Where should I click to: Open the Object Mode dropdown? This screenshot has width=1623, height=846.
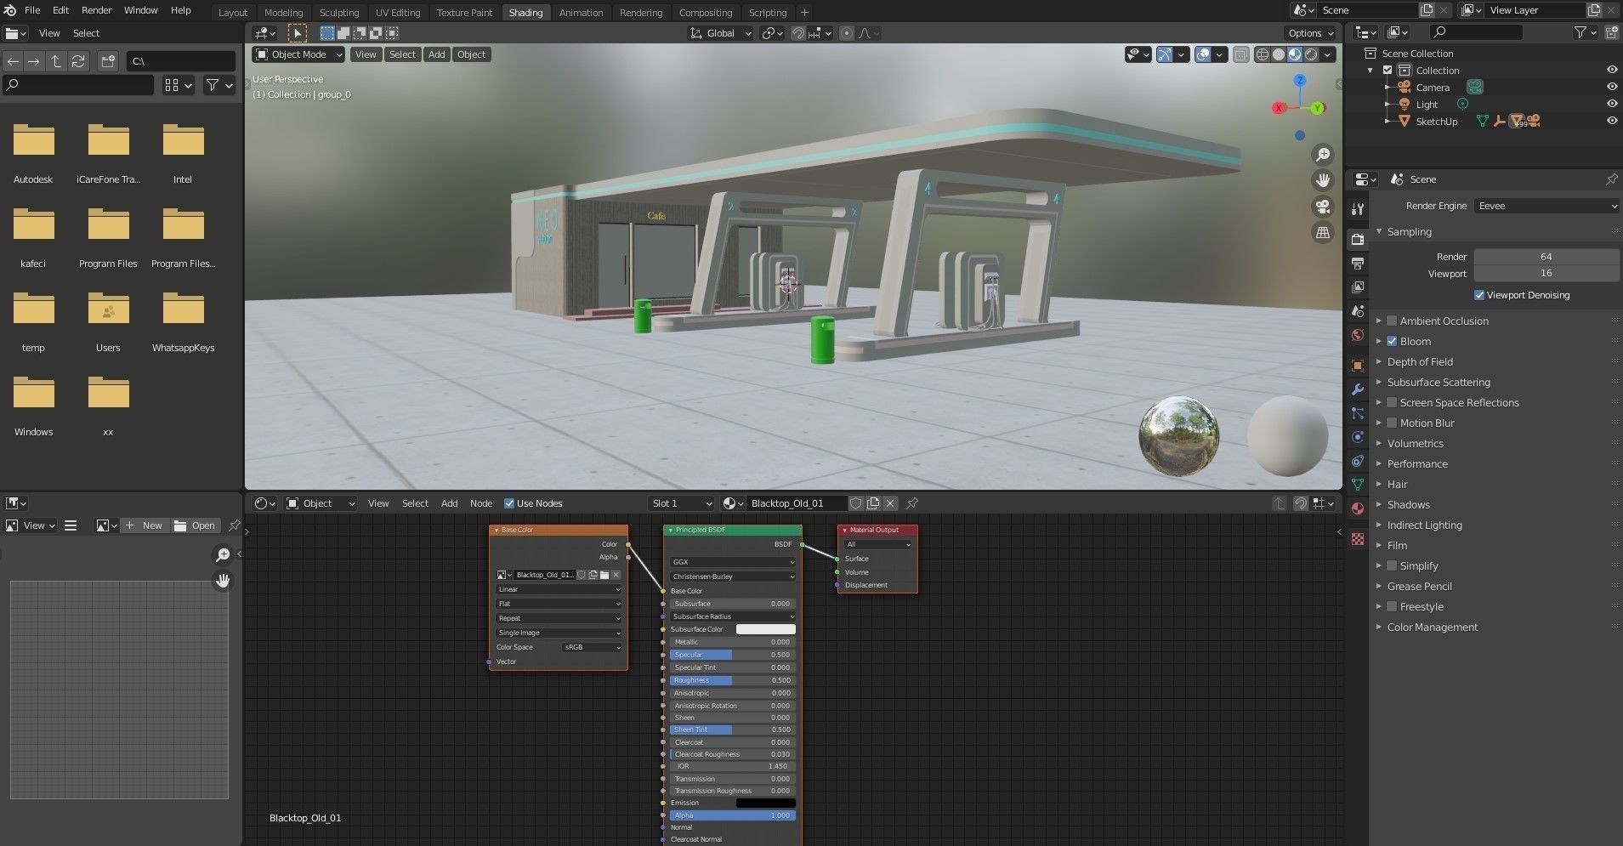[298, 54]
